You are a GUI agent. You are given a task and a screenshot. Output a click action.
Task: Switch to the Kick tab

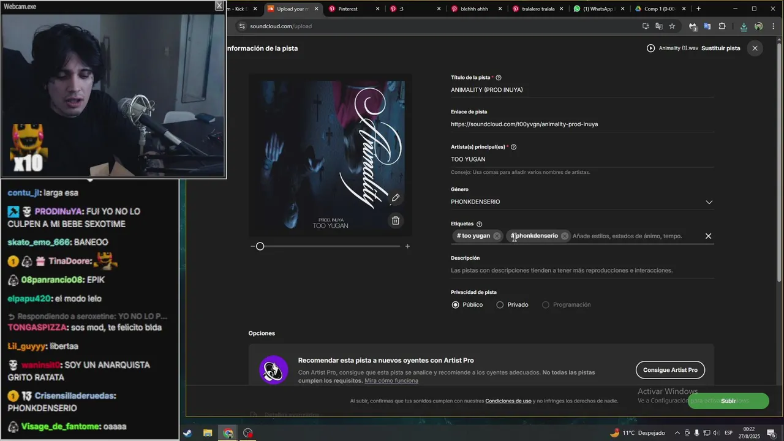pos(243,9)
